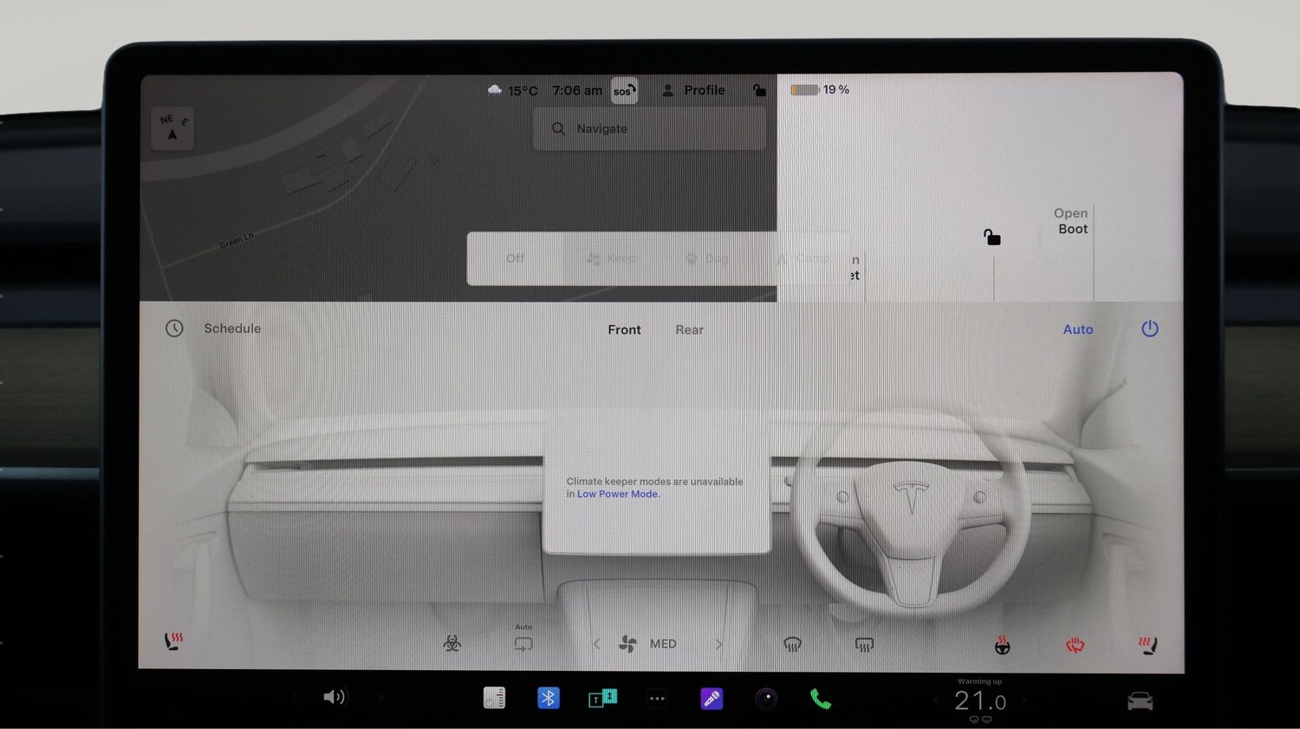
Task: Open the phone app from the launcher
Action: (819, 698)
